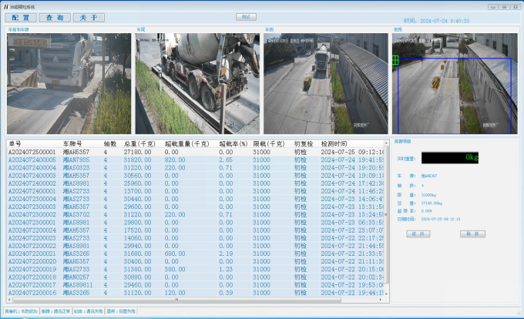Click the 关于 button
Screen dimensions: 524x319
(88, 17)
